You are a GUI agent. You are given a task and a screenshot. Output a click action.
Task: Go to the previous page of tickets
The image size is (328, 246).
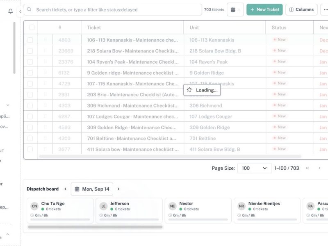[319, 168]
